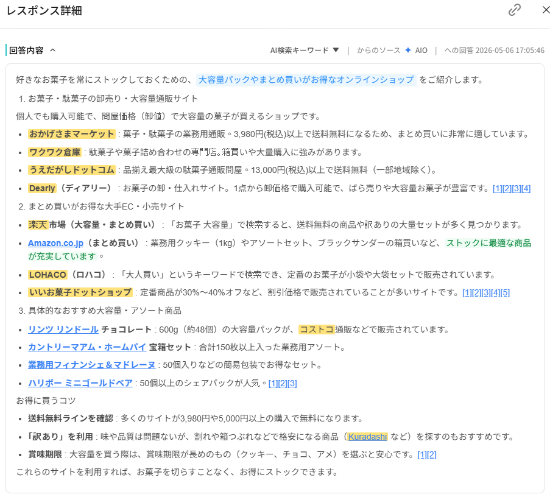This screenshot has height=497, width=550.
Task: Click the highlighted おかげさまマーケット name
Action: pos(72,134)
